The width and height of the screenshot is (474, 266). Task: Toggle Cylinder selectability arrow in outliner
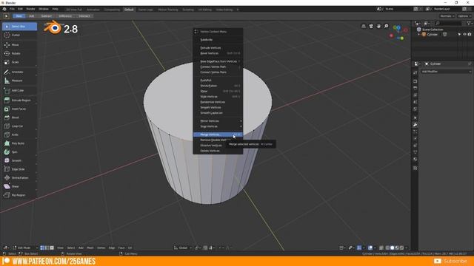point(459,35)
